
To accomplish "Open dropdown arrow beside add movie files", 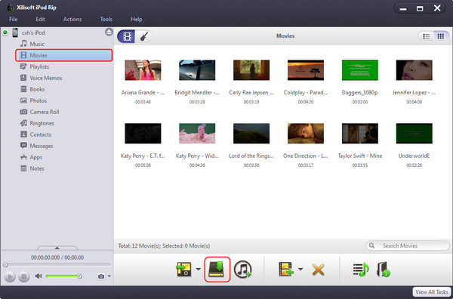I will click(x=300, y=270).
